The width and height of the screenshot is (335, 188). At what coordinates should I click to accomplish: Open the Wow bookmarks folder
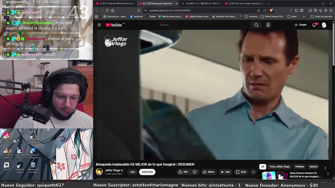292,16
